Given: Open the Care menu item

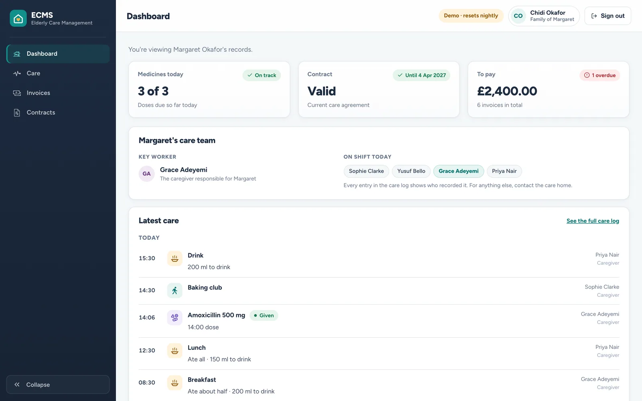Looking at the screenshot, I should (58, 73).
